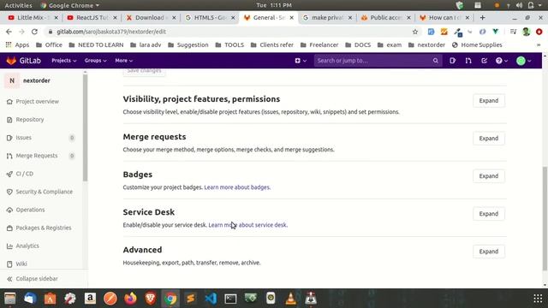Image resolution: width=548 pixels, height=308 pixels.
Task: Open Visual Studio Code from the dock
Action: (211, 299)
